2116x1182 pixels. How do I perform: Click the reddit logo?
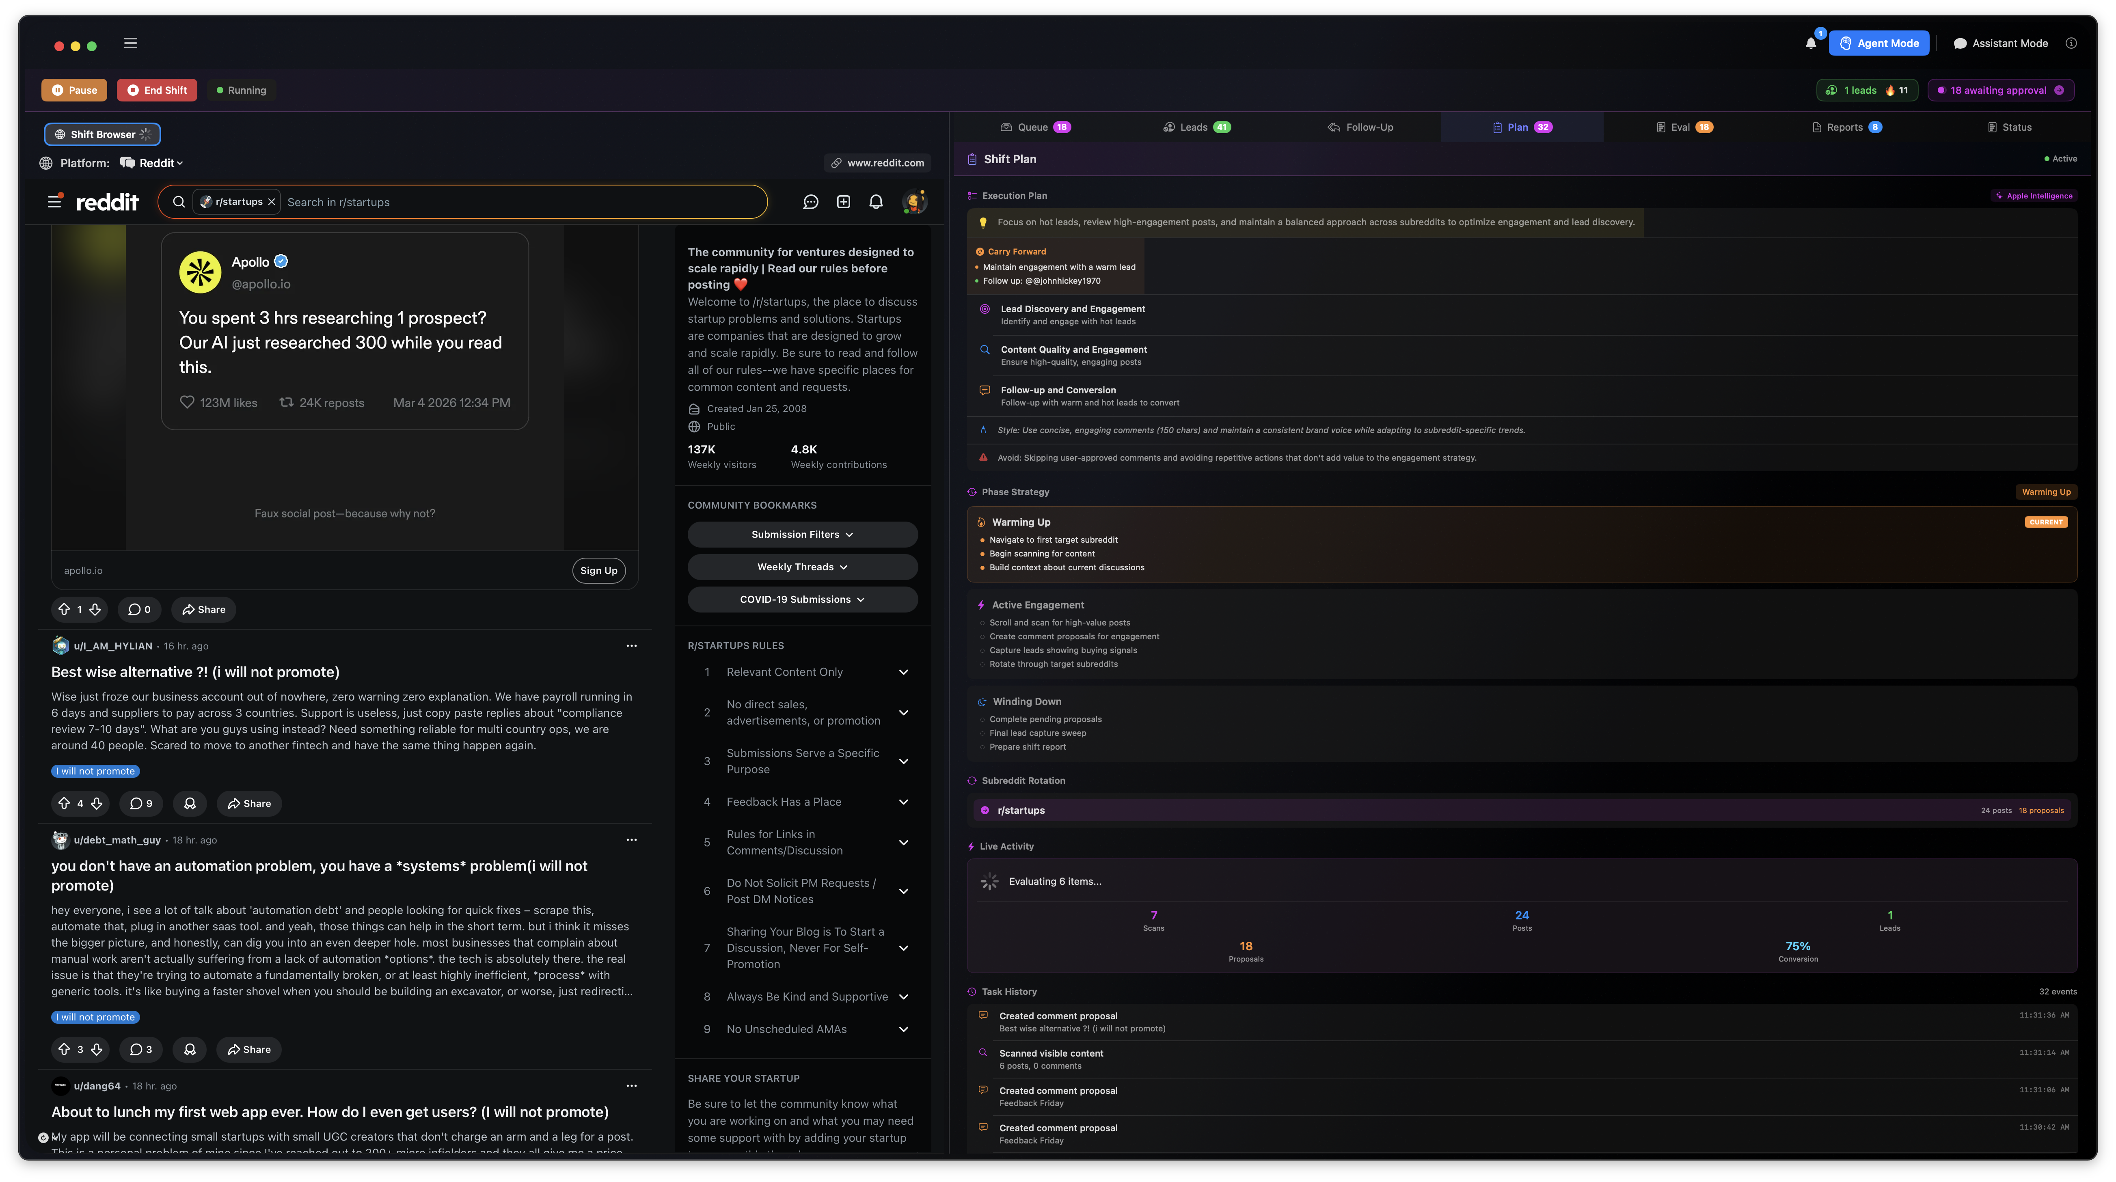[108, 202]
